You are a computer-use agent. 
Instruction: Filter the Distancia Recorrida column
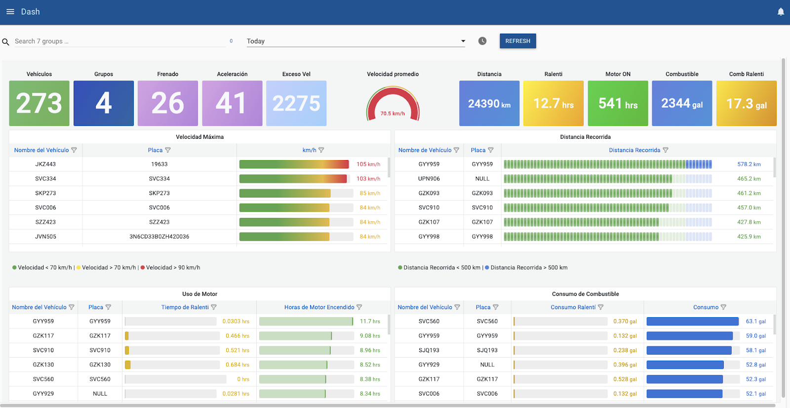666,150
